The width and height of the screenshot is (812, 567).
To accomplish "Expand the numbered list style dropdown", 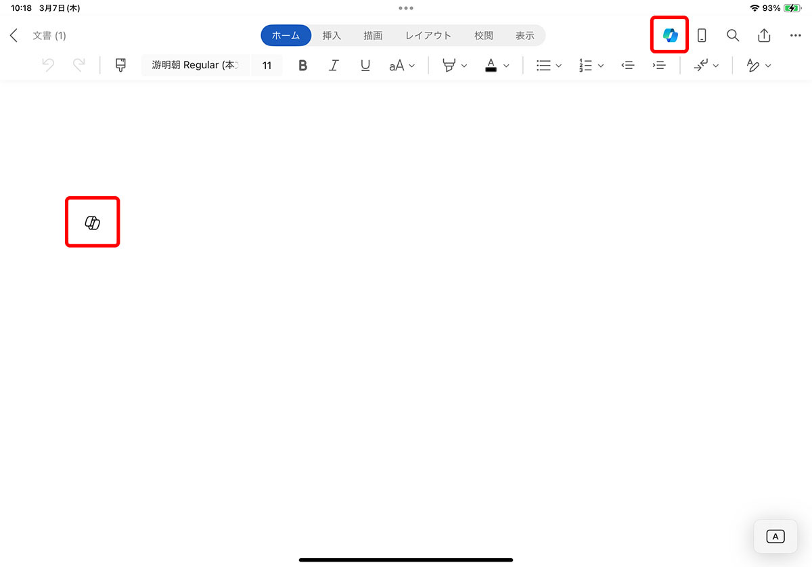I will 602,66.
